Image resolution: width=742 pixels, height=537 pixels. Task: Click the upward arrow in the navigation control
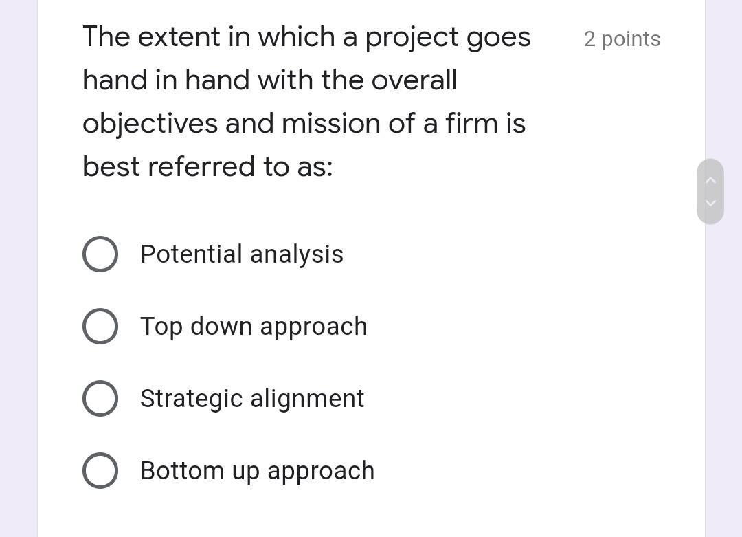point(711,179)
